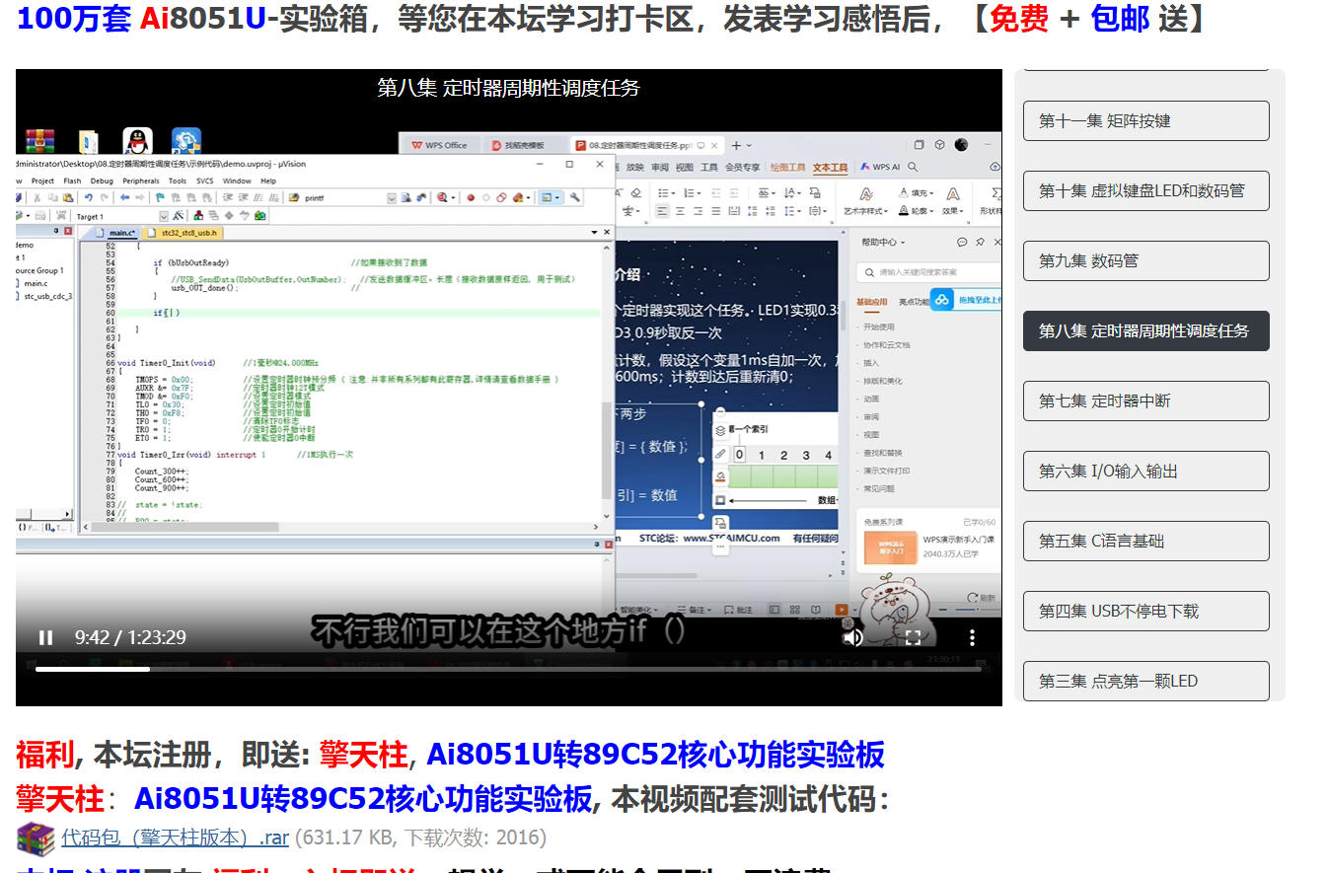Open episode 第九集 数码管
This screenshot has height=873, width=1327.
[x=1145, y=260]
